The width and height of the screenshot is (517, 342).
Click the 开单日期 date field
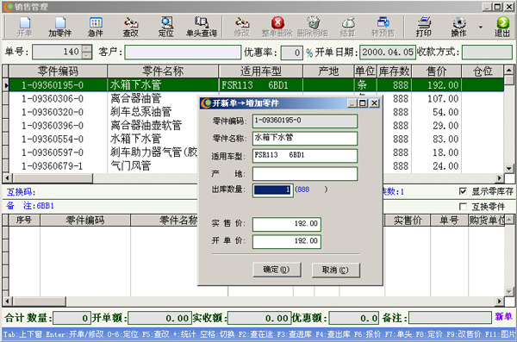[388, 52]
